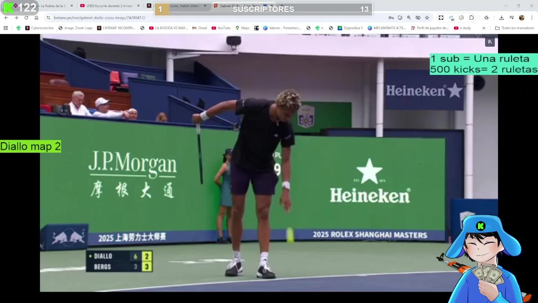538x303 pixels.
Task: Open the LIVEMAP 18O30:0Pr bookmark
Action: tap(116, 28)
